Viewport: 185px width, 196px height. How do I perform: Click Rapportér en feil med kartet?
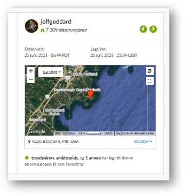[135, 133]
